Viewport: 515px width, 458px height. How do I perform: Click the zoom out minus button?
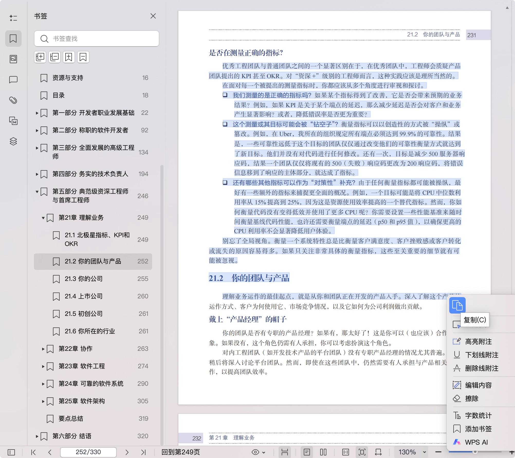(438, 452)
